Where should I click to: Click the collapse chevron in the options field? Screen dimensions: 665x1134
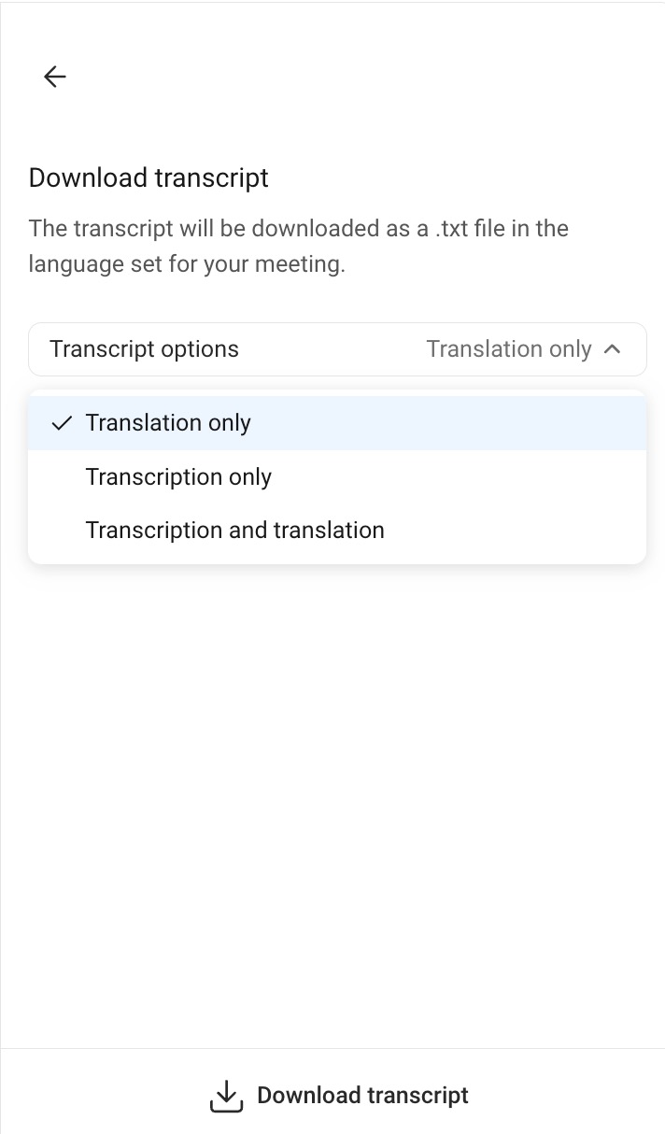coord(613,348)
